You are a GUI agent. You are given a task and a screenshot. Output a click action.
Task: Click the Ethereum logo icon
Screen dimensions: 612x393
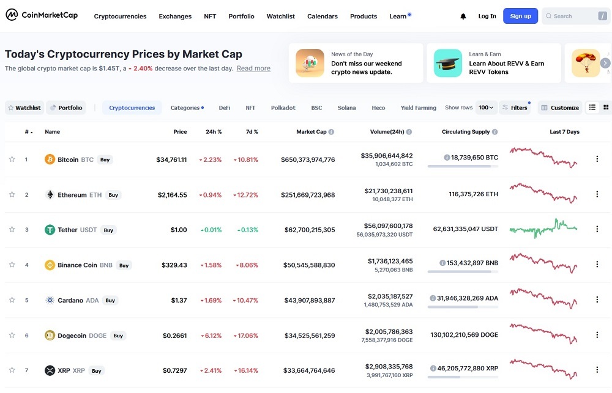click(50, 195)
